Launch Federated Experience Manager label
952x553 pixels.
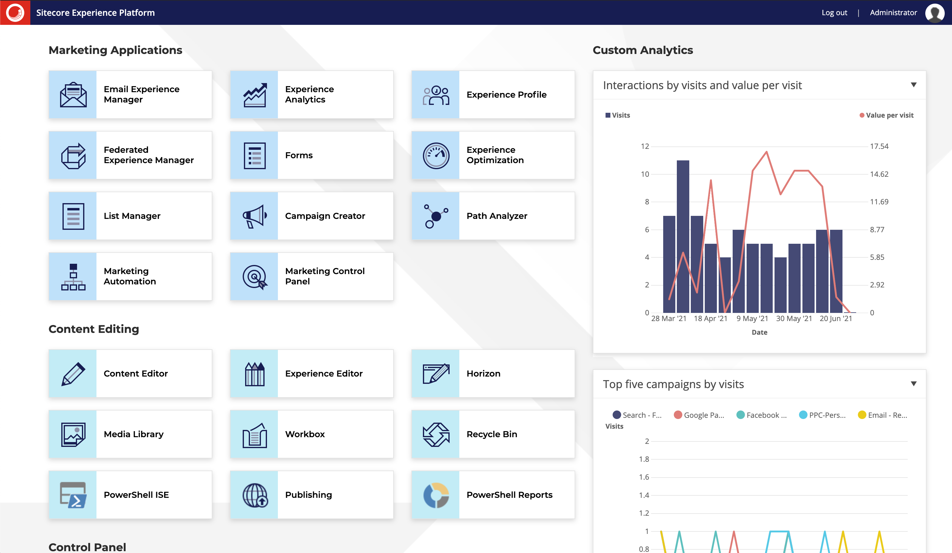[148, 155]
